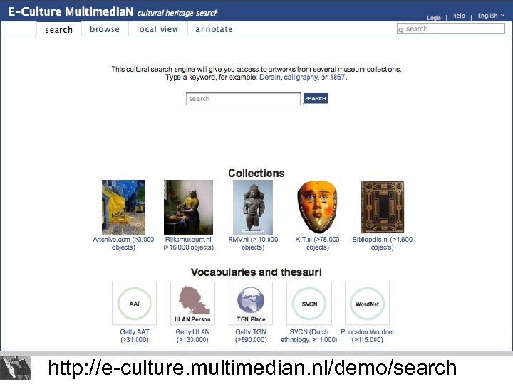Switch to the browse tab
Viewport: 513px width, 384px height.
[x=105, y=29]
